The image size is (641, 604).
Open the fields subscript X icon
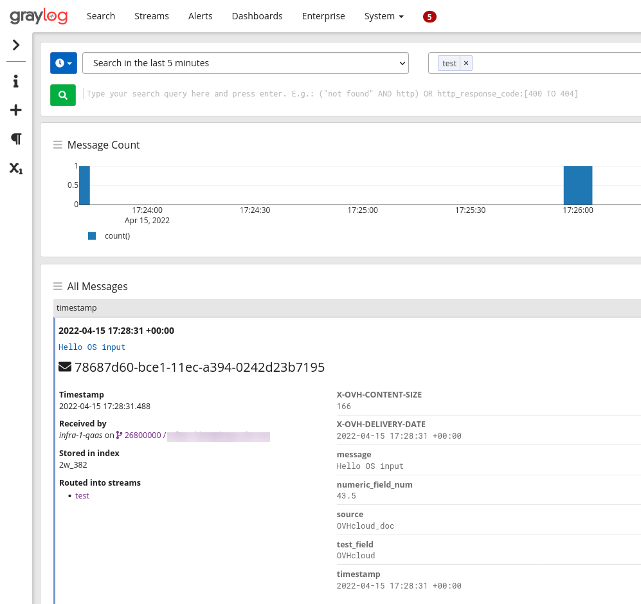16,169
